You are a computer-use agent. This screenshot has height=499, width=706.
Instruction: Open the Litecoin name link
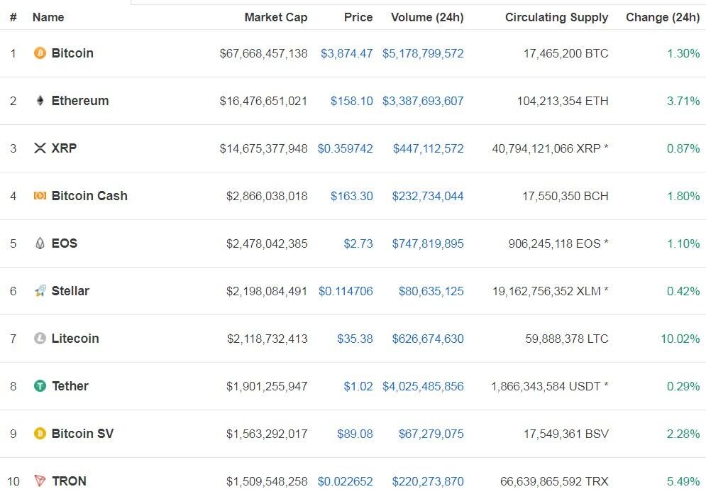[x=75, y=339]
